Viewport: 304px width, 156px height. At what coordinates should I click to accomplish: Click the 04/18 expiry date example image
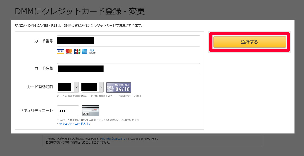click(119, 87)
